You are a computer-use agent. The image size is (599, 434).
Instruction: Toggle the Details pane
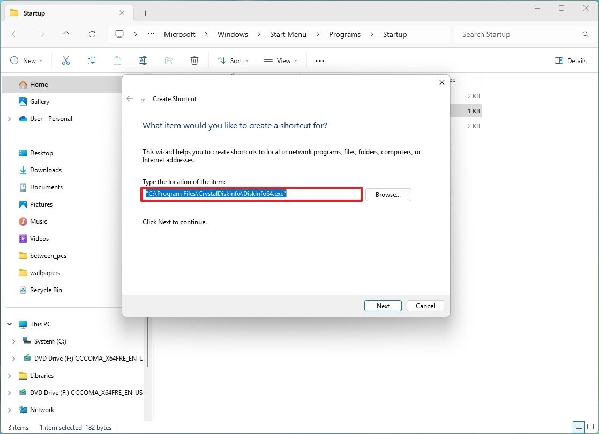570,60
